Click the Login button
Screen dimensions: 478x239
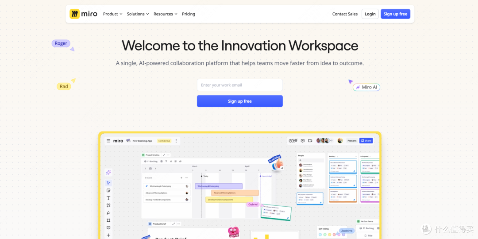point(370,14)
